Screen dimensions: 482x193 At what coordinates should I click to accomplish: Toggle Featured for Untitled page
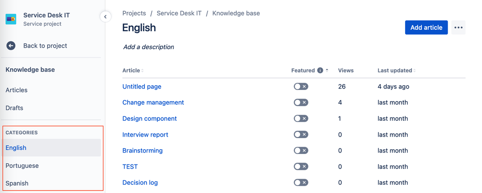tap(301, 87)
